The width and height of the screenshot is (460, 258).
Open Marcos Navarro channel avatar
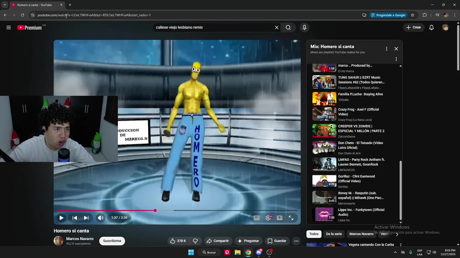[x=59, y=241]
